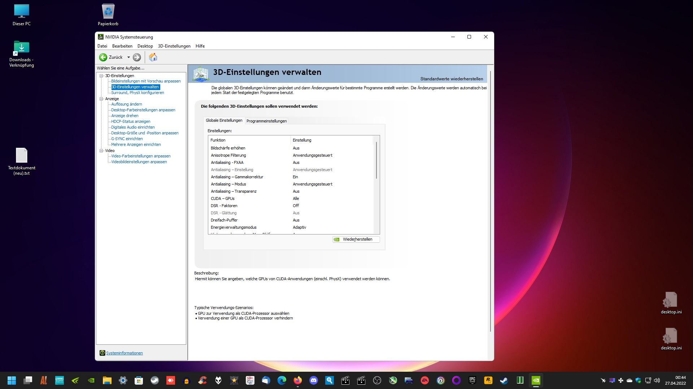Open dropdown for Dreifach-Puffer setting

click(332, 220)
